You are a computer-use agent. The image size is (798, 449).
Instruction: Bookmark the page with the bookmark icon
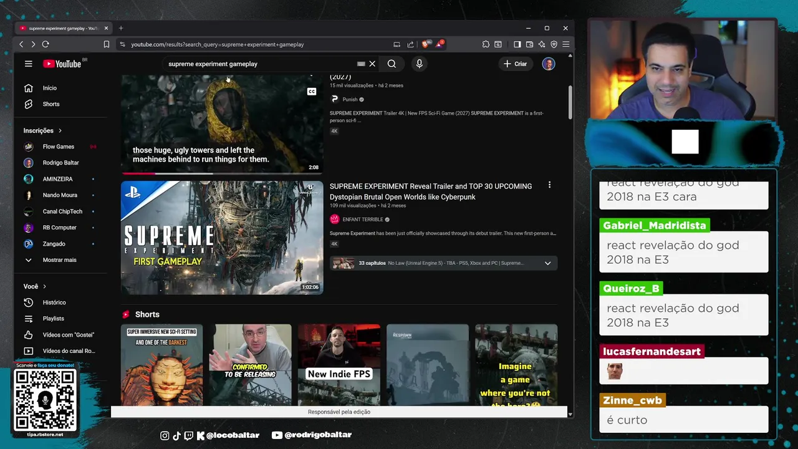(x=107, y=44)
